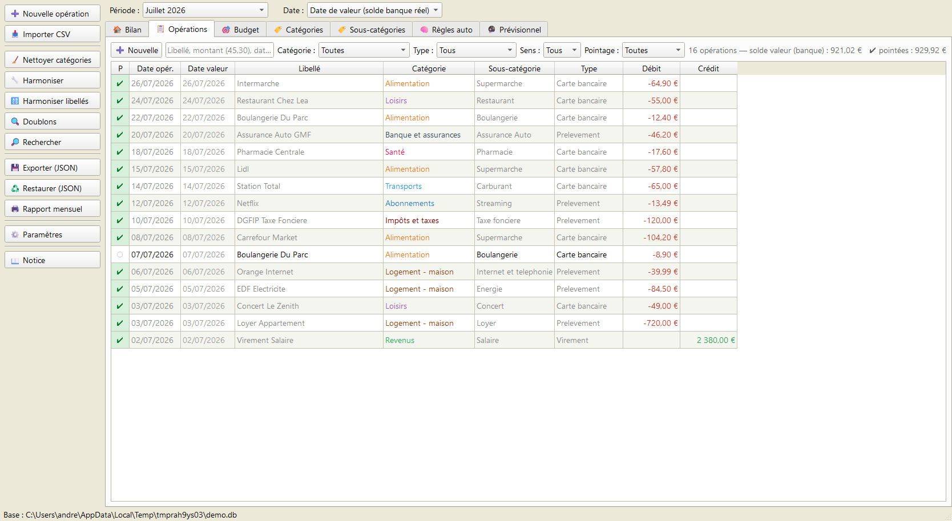
Task: Focus the Libellé, montant search field
Action: (220, 50)
